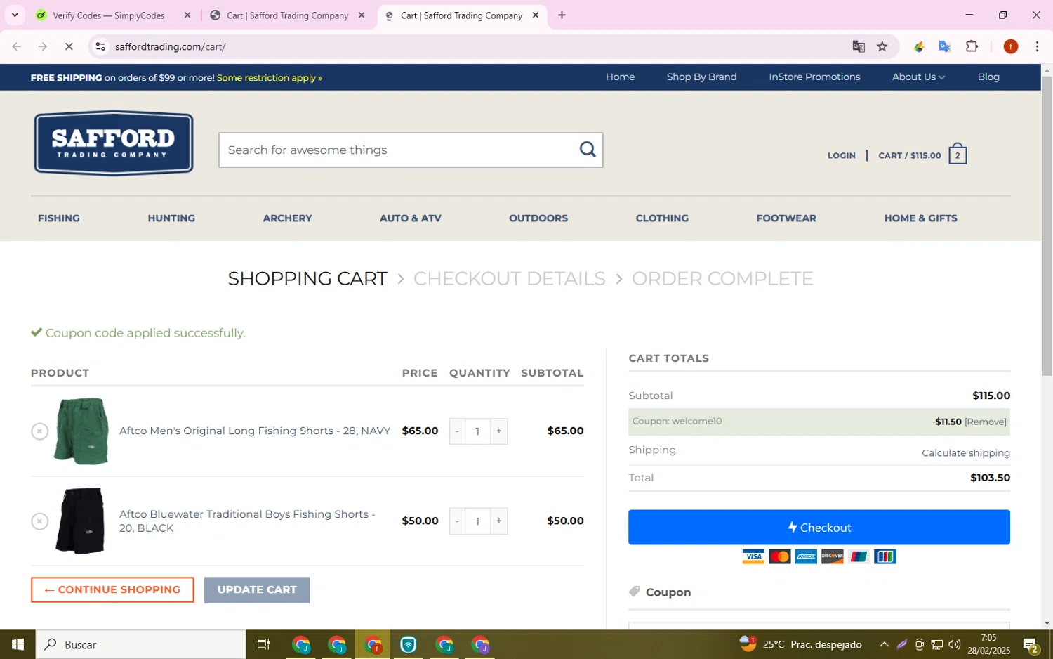Open InStore Promotions page
1053x659 pixels.
click(814, 77)
